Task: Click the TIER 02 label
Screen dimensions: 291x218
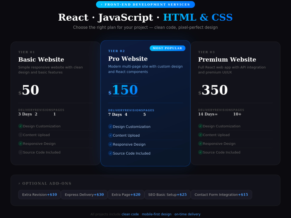Action: tap(116, 51)
